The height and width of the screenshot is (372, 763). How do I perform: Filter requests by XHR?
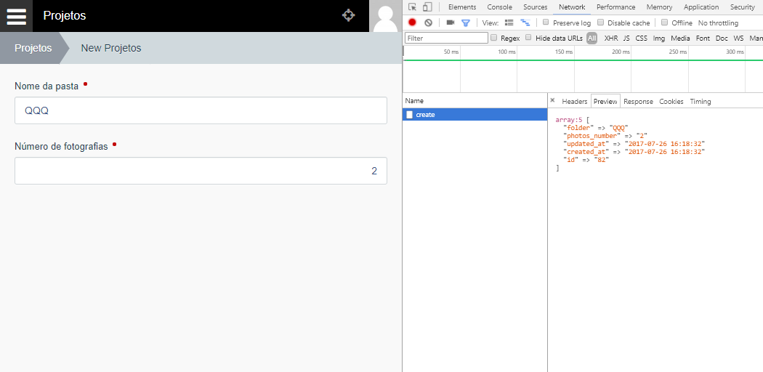pyautogui.click(x=610, y=38)
